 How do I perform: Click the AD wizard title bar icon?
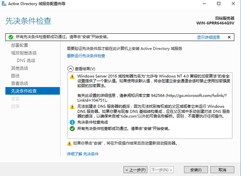pyautogui.click(x=4, y=4)
